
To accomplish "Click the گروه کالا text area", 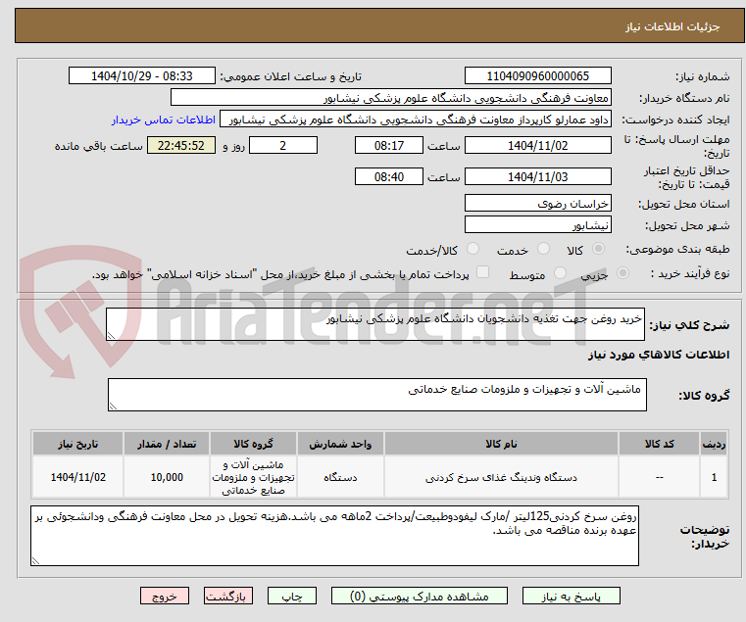I will 376,395.
